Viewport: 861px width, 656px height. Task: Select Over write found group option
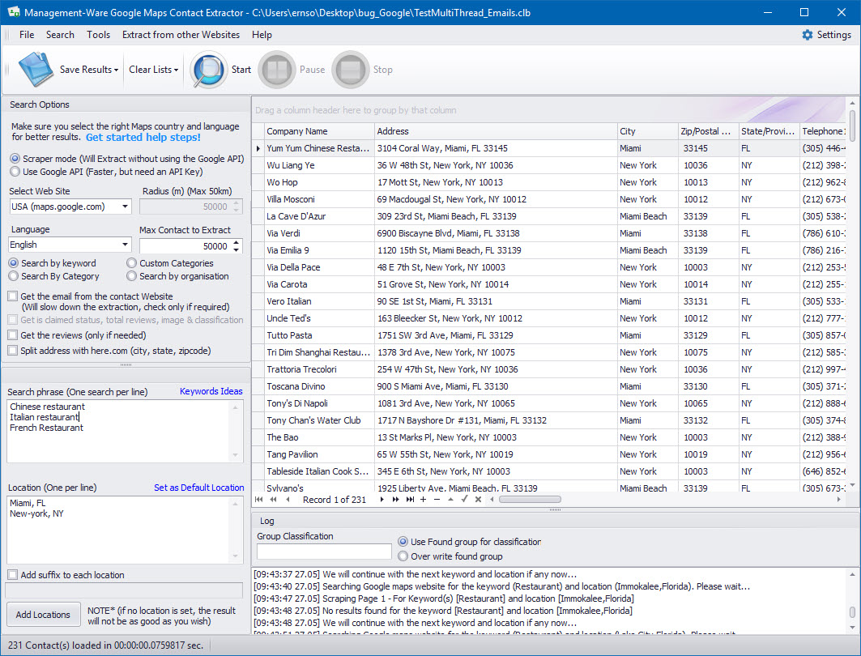click(x=403, y=556)
